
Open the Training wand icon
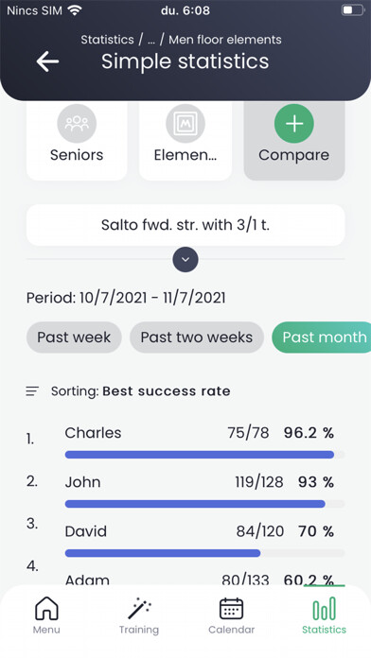(139, 609)
